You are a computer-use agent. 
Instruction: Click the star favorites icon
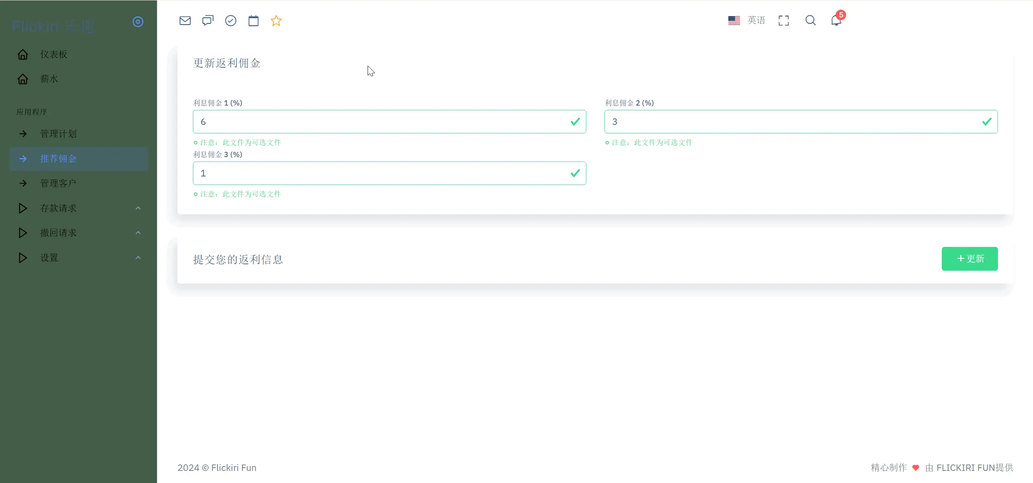pyautogui.click(x=276, y=21)
